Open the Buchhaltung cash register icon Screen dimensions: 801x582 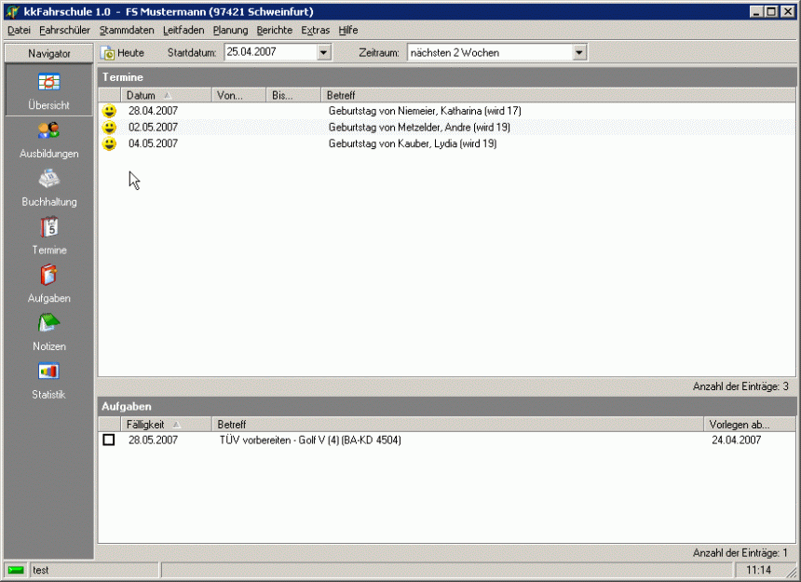tap(49, 179)
